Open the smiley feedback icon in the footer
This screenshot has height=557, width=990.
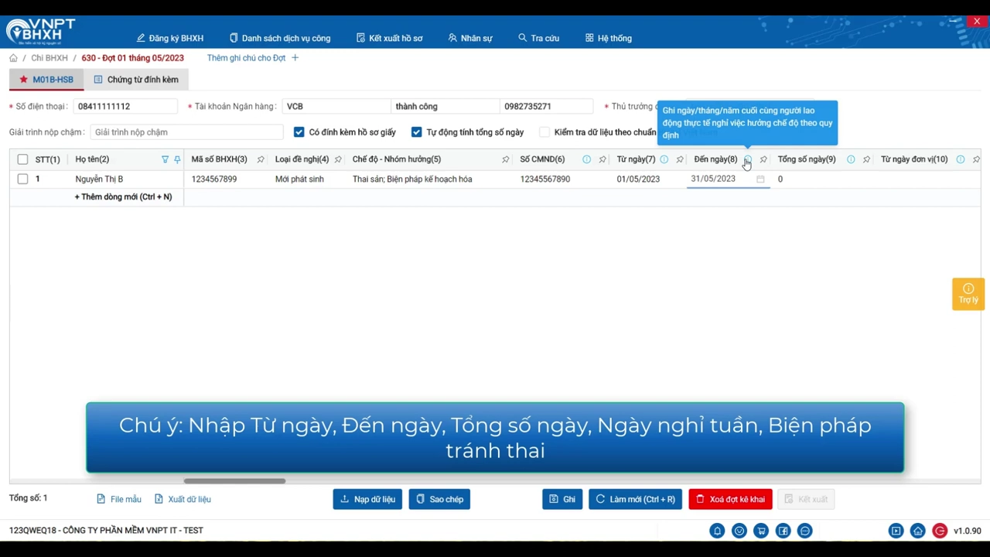point(739,531)
